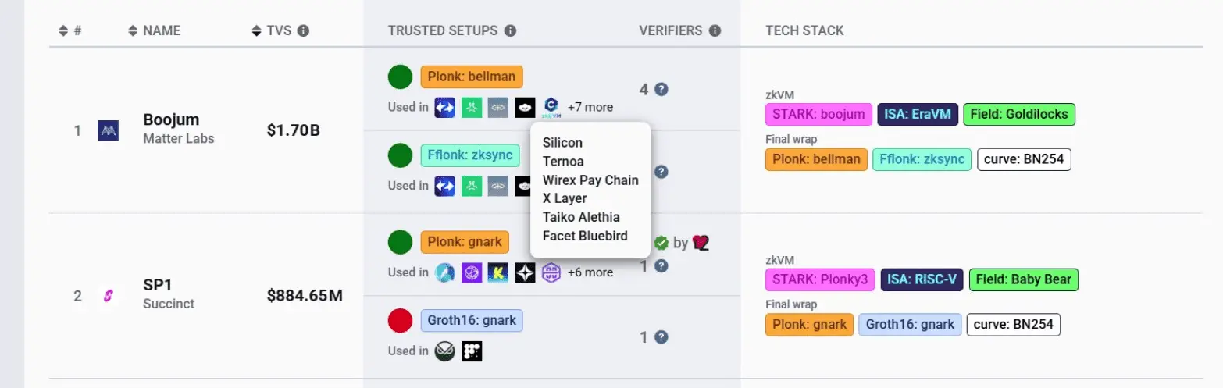
Task: Click +7 more under Plonk: bellman
Action: pos(590,107)
